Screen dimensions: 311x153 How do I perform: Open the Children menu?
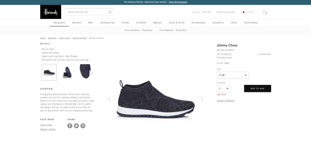[x=141, y=23]
